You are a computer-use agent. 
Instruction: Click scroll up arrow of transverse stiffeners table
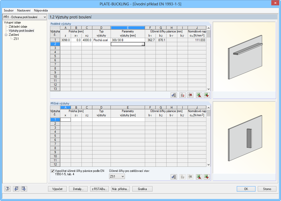(208, 108)
